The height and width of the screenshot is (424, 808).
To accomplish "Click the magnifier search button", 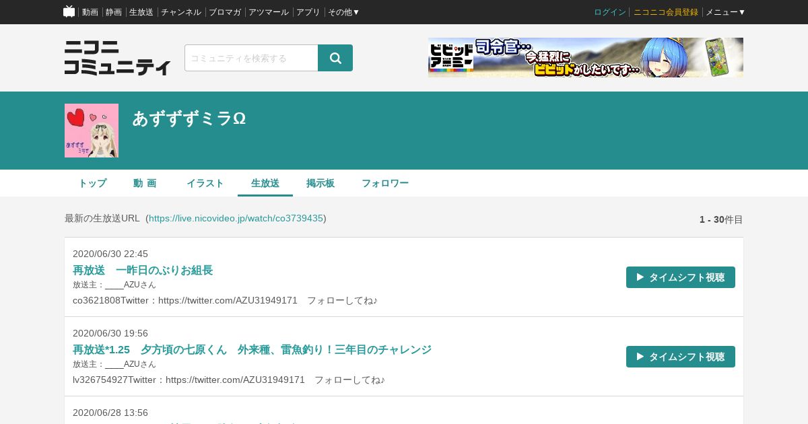I will coord(335,58).
